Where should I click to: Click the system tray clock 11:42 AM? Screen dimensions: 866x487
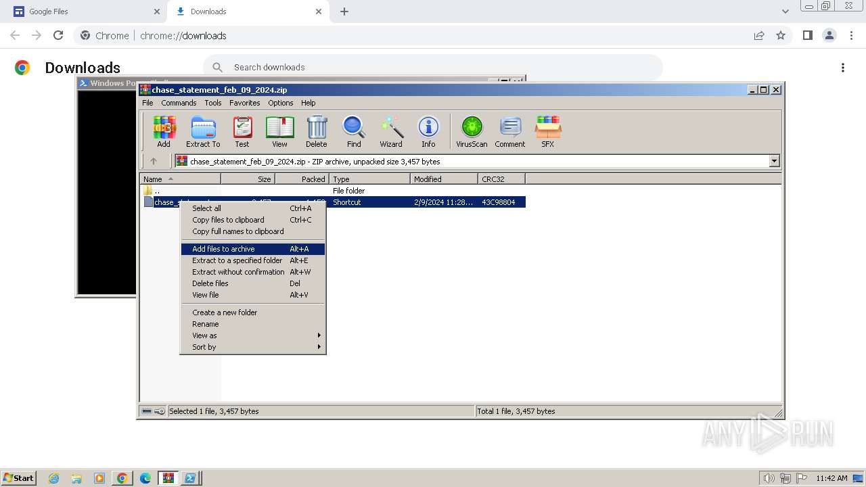831,478
